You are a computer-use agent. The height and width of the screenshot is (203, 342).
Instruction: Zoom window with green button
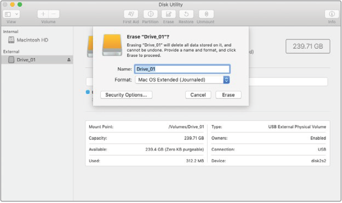click(x=20, y=4)
